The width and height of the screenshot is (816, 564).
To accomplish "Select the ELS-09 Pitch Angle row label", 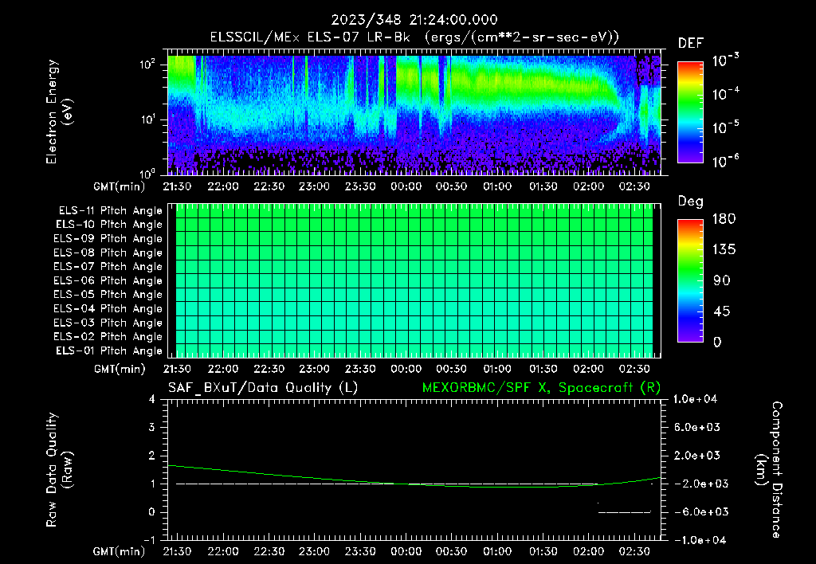I will [x=108, y=239].
